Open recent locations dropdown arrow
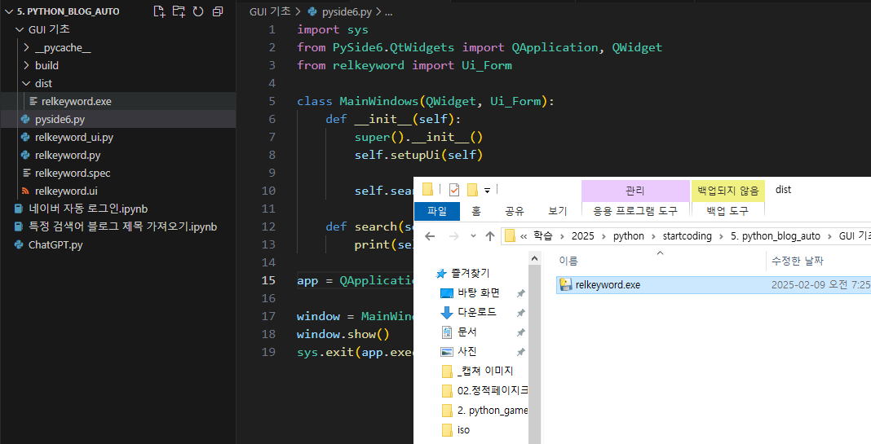This screenshot has height=444, width=871. 473,236
